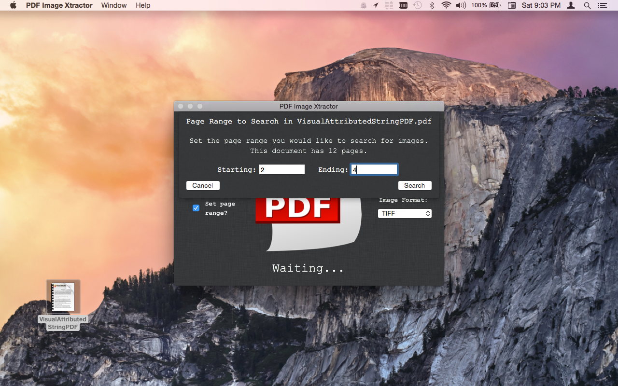
Task: Click the VisualAttributed StringPDF file name label
Action: pyautogui.click(x=63, y=323)
